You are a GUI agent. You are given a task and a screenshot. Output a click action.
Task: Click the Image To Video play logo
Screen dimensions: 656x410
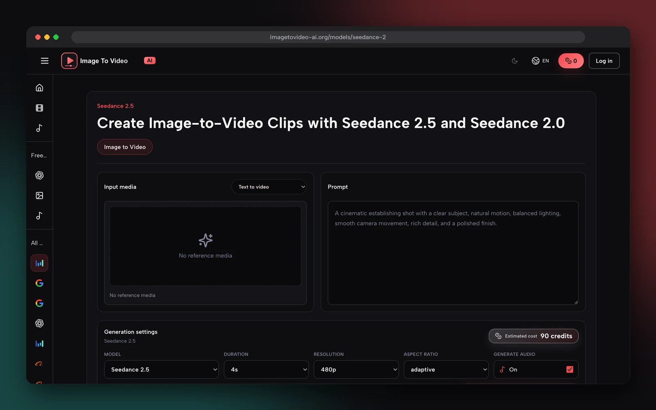click(69, 61)
